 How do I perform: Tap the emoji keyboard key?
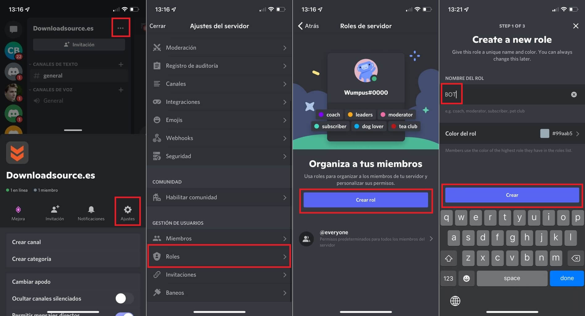(466, 278)
